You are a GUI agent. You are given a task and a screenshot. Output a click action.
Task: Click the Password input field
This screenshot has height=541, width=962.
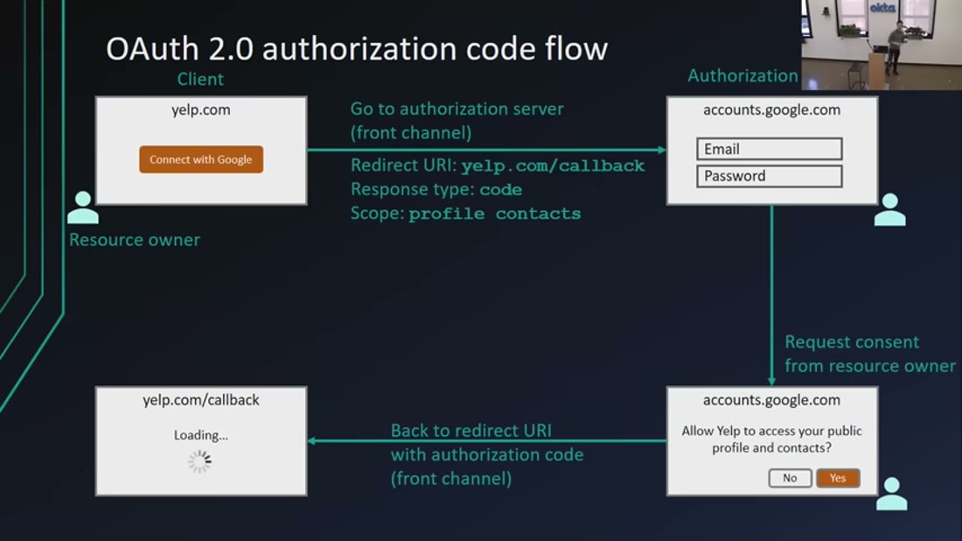[770, 176]
